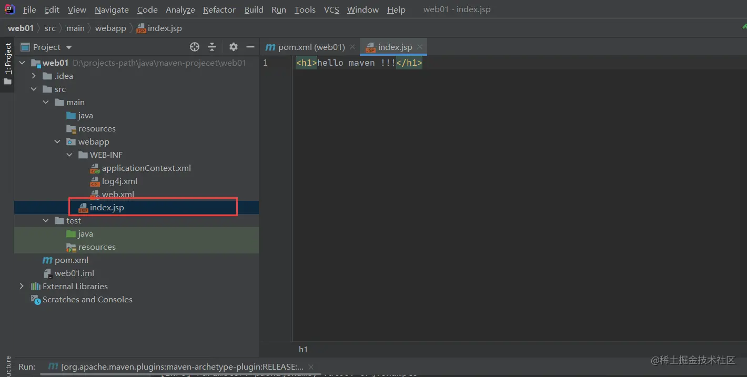Open the Code menu
This screenshot has height=377, width=747.
[147, 9]
